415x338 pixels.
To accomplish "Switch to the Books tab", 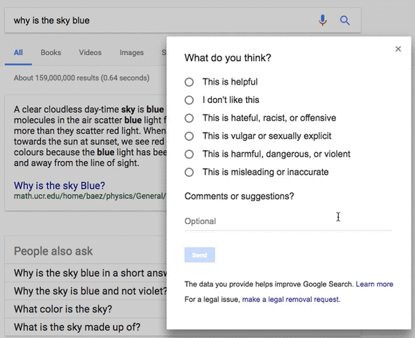I will point(51,52).
